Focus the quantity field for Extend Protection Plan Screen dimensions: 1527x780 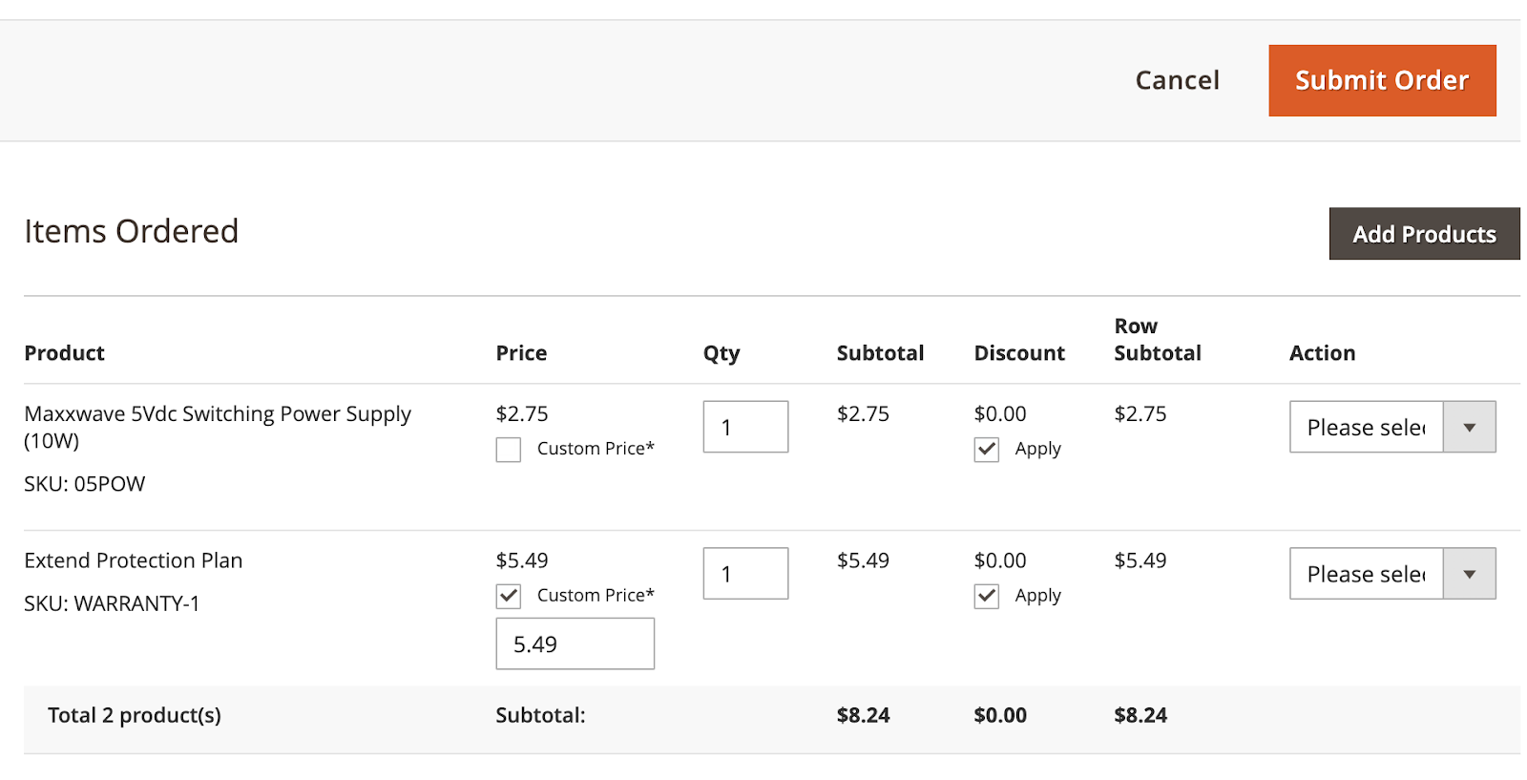pos(745,574)
